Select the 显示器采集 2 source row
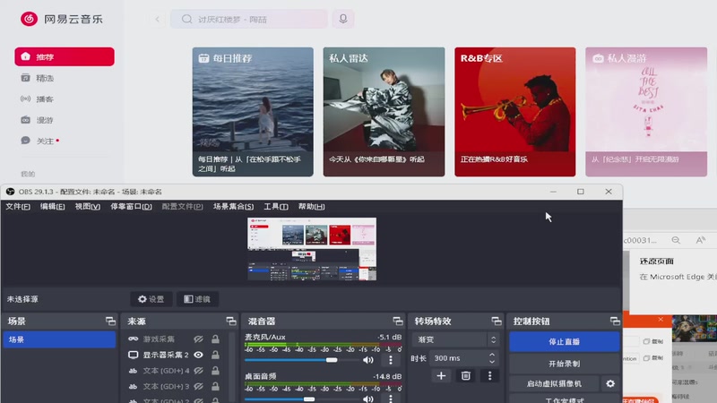The width and height of the screenshot is (717, 403). (175, 355)
